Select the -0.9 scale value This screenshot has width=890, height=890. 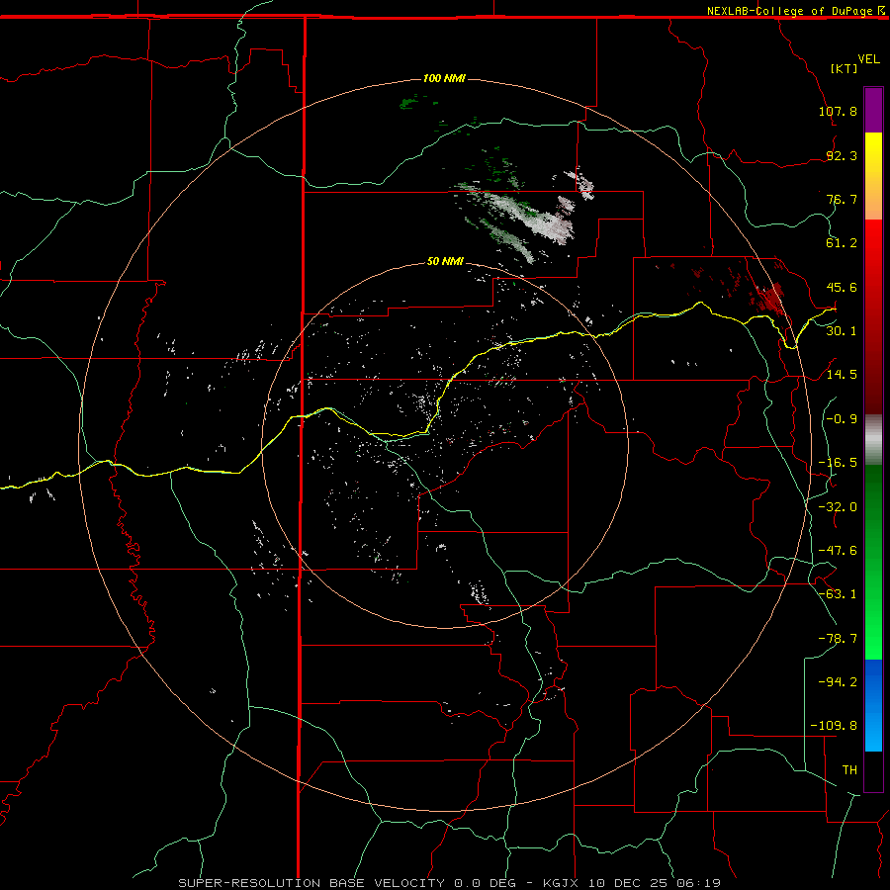coord(842,419)
